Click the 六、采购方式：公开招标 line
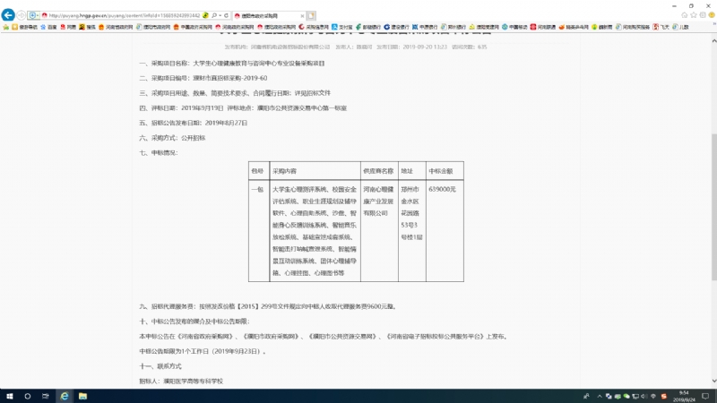The width and height of the screenshot is (717, 403). [x=172, y=138]
